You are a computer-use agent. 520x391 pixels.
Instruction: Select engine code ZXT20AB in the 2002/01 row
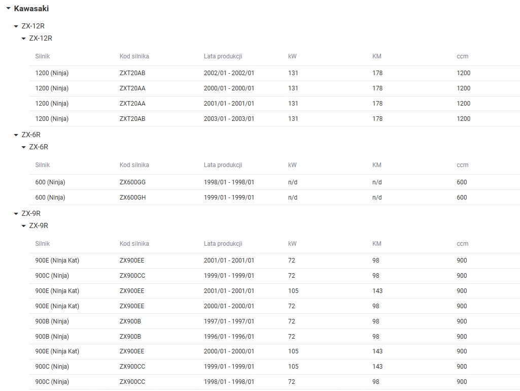click(132, 73)
